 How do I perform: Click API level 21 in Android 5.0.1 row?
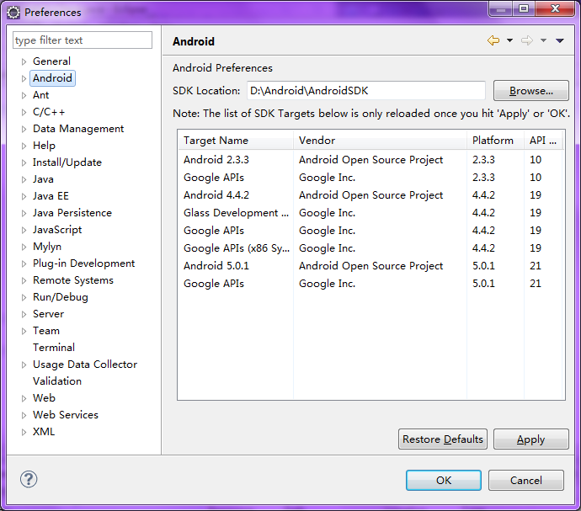(x=536, y=266)
